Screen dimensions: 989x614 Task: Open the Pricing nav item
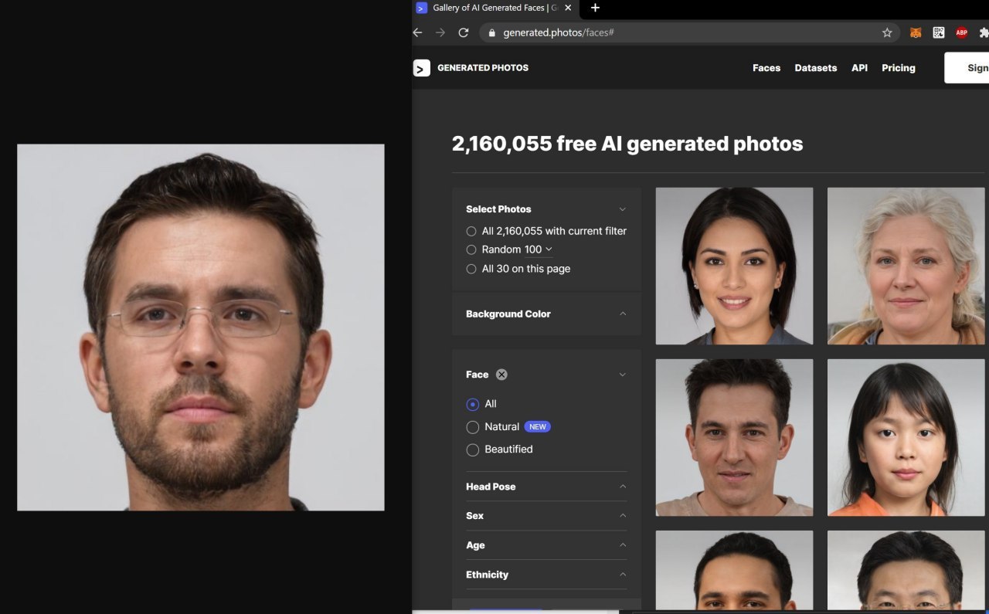click(x=899, y=68)
